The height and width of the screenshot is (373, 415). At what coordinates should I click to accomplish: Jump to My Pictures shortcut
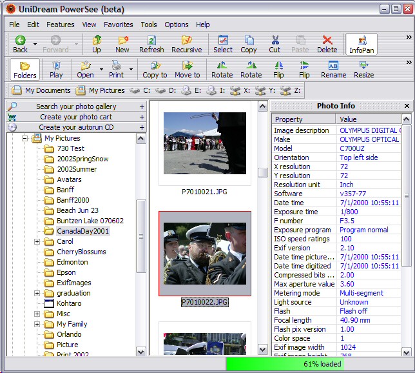pos(101,90)
